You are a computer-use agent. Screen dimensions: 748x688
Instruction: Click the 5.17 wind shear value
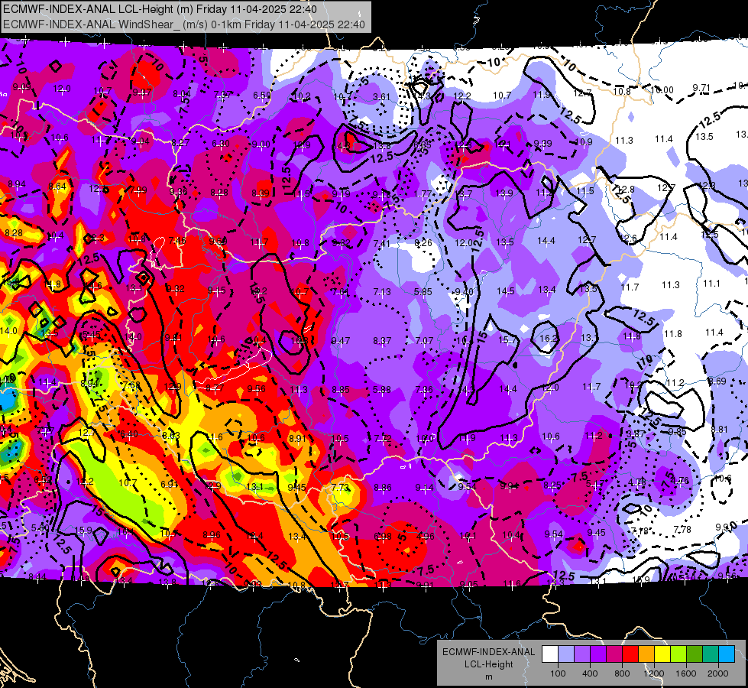pyautogui.click(x=595, y=485)
